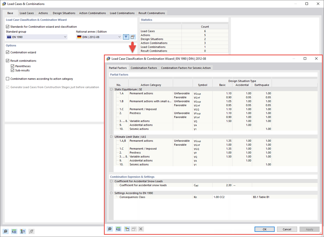324x237 pixels.
Task: Open the Result Combinations tab
Action: (x=151, y=13)
